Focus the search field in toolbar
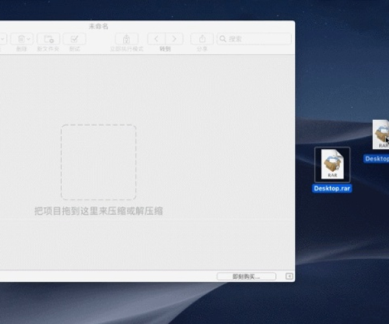389x324 pixels. [254, 39]
